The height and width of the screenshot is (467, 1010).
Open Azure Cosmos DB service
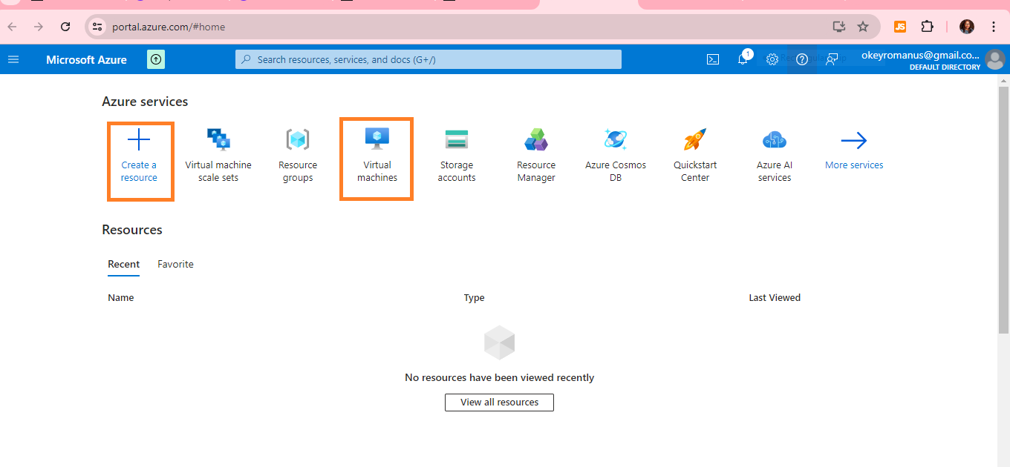click(616, 156)
